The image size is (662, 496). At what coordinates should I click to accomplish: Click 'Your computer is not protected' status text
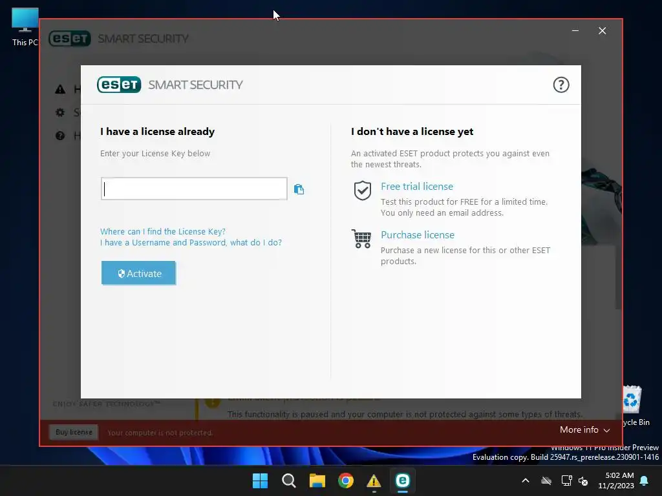(x=160, y=433)
